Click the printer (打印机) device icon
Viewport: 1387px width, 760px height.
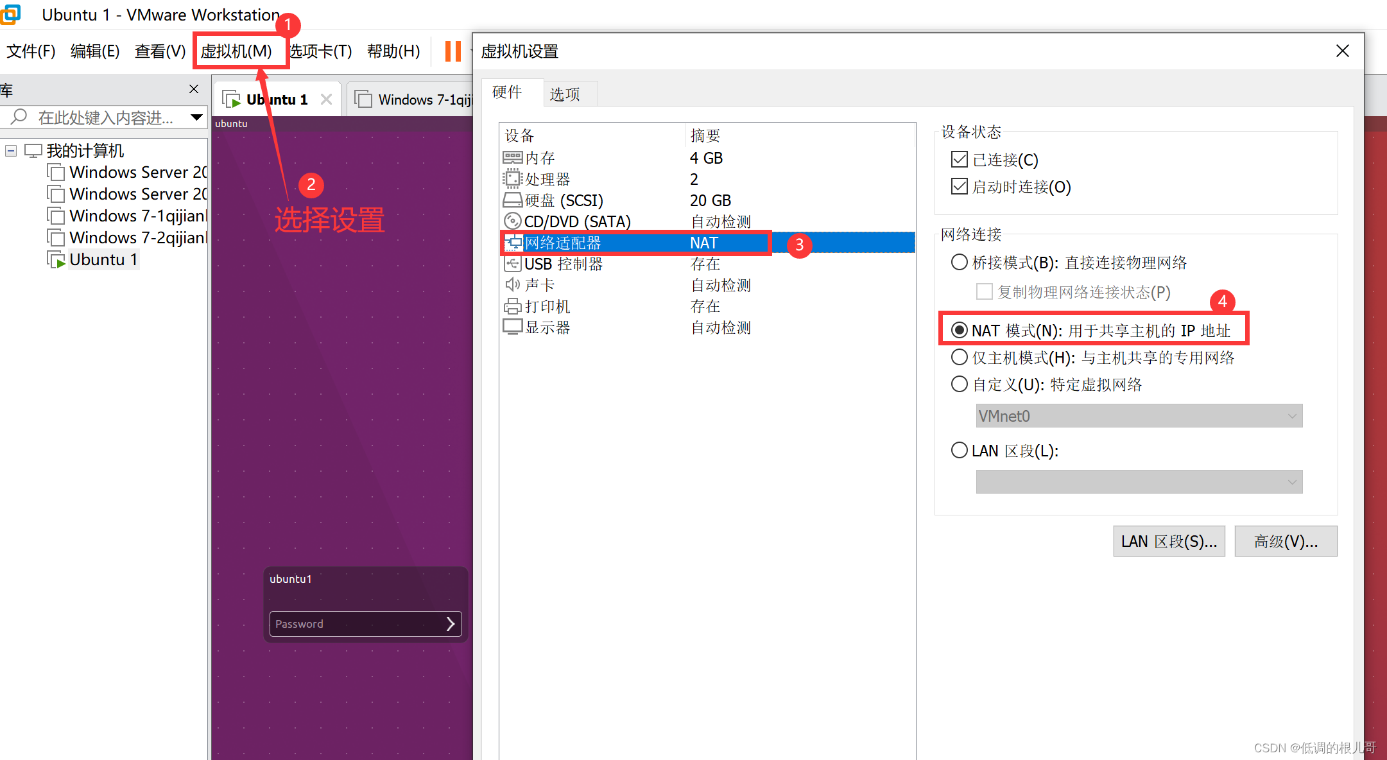(x=512, y=306)
